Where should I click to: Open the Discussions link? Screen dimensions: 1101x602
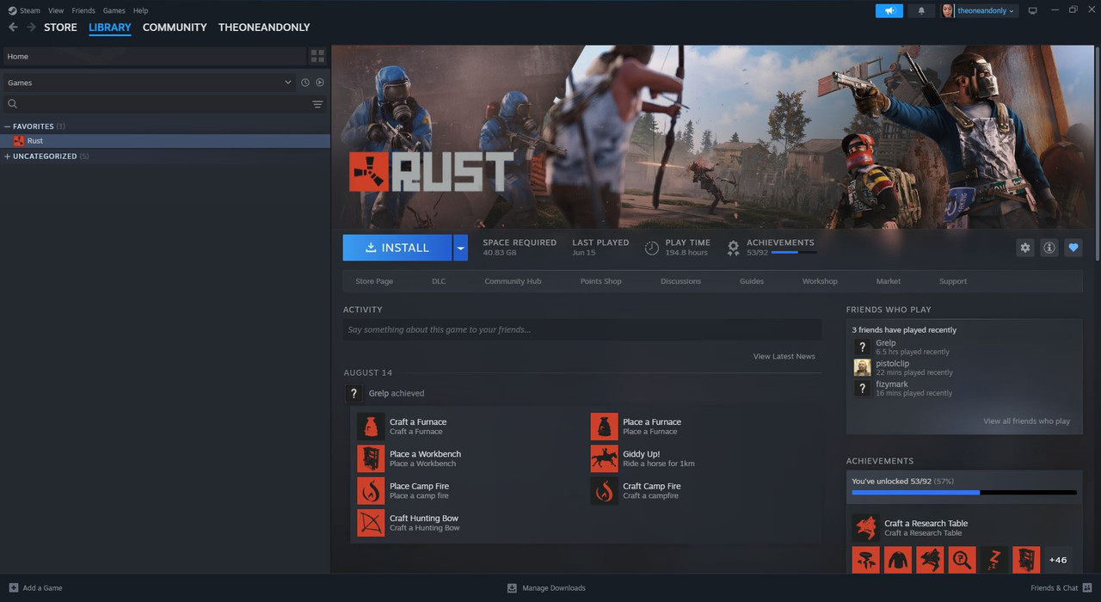(x=680, y=281)
